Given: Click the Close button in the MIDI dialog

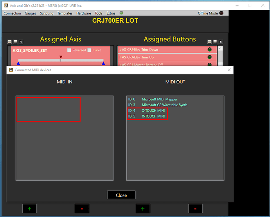Looking at the screenshot, I should click(x=121, y=195).
